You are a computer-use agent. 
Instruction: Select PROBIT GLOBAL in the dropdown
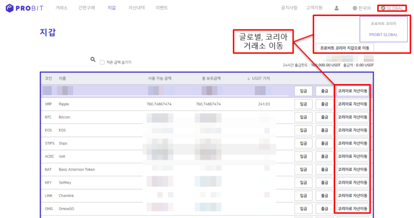pyautogui.click(x=383, y=35)
